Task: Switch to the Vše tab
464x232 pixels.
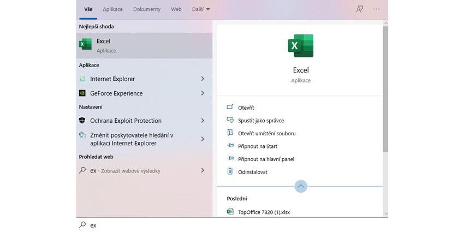Action: pyautogui.click(x=88, y=9)
